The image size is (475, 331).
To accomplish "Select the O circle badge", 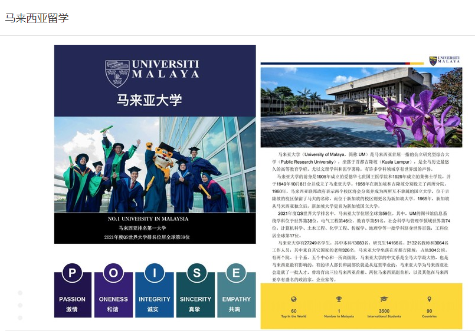I will [113, 273].
